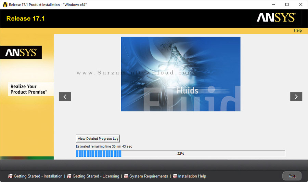
Task: Click PDF icon beside Getting Started - Licensing
Action: [69, 176]
